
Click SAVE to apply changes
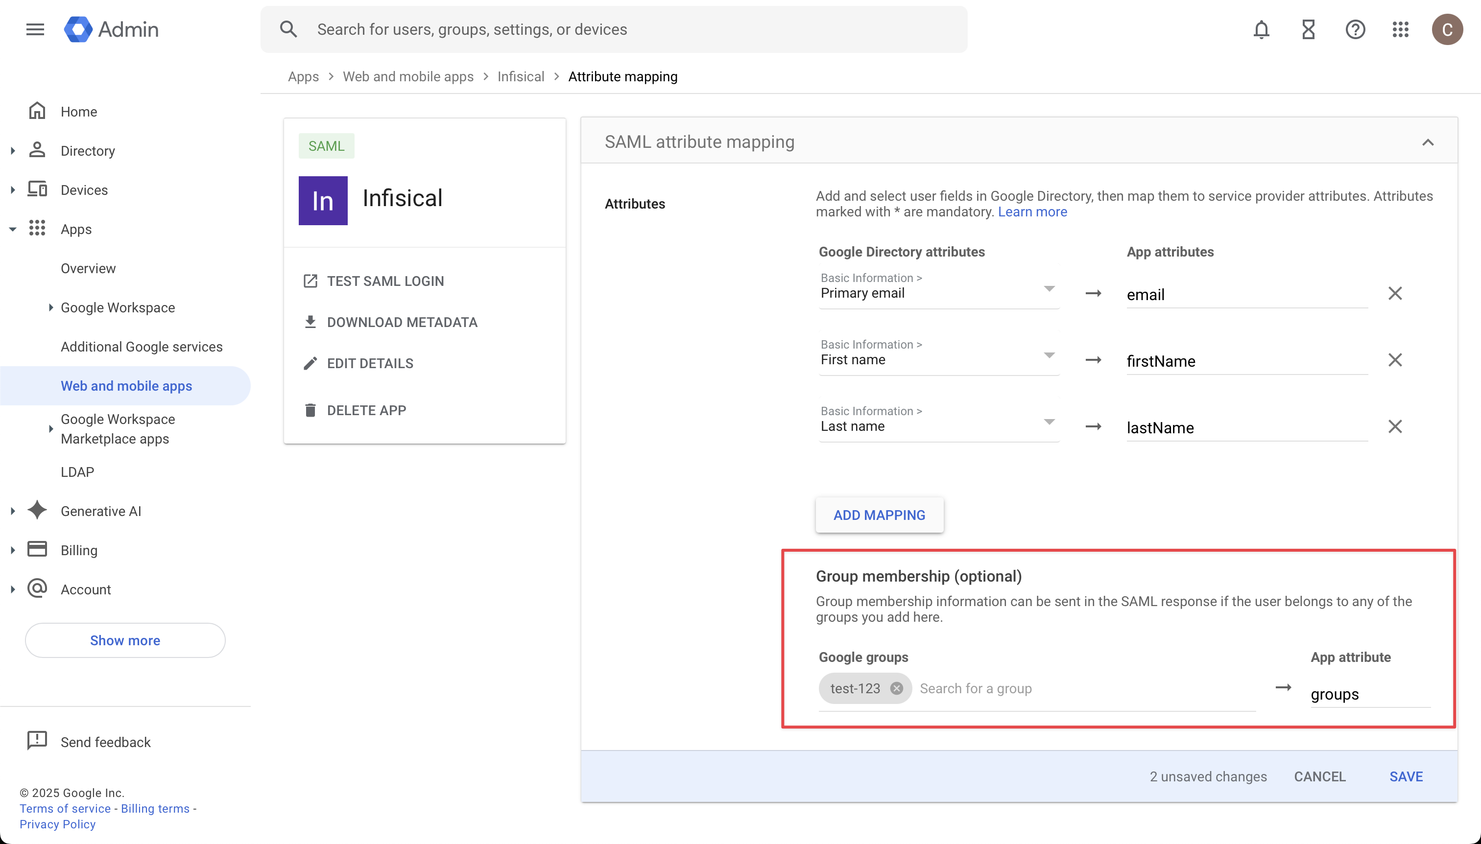pos(1406,776)
